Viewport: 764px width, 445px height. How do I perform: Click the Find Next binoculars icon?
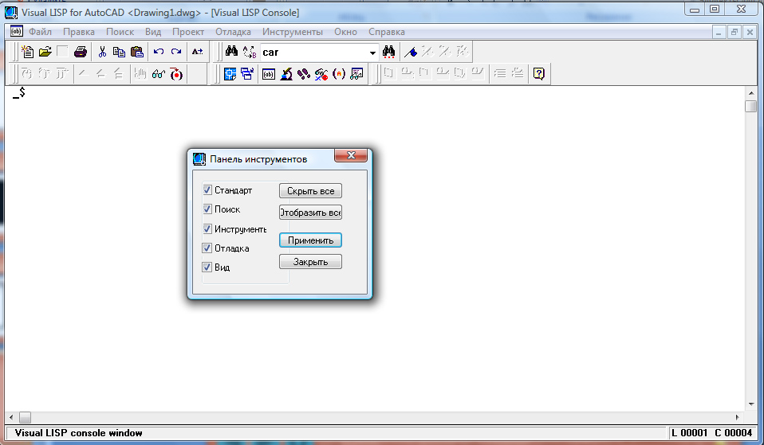pos(389,52)
